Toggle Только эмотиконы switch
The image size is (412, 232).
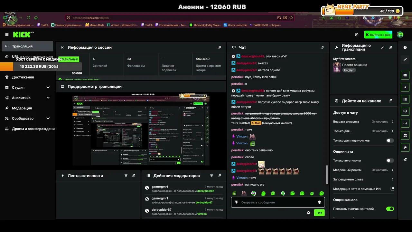click(390, 160)
